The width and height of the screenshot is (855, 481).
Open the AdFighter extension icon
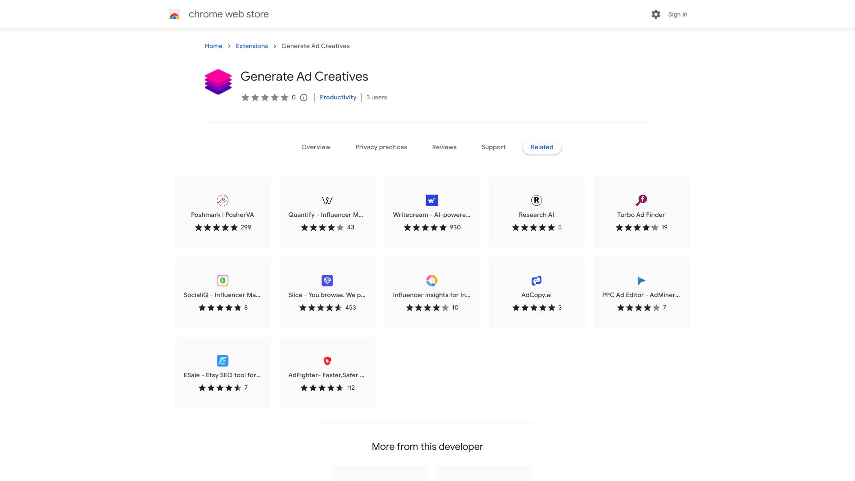(327, 360)
